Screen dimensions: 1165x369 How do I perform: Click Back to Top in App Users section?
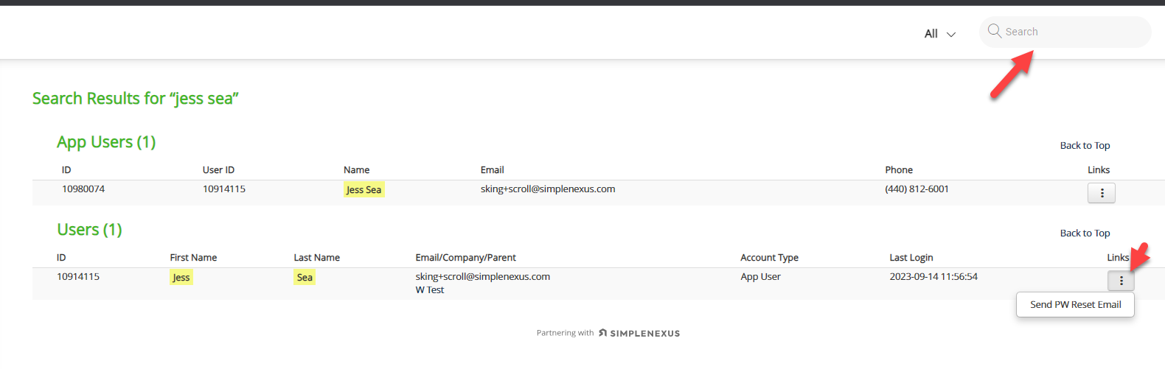(x=1085, y=146)
